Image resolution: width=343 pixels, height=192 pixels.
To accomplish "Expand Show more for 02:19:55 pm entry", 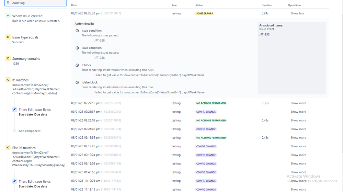I will point(298,138).
